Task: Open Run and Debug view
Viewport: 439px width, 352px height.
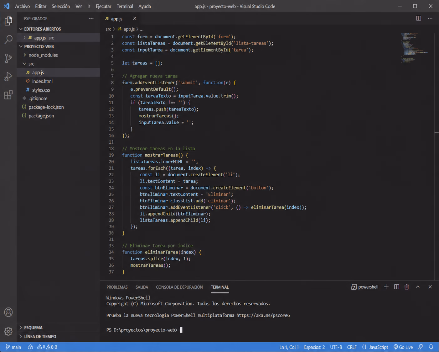Action: pyautogui.click(x=8, y=76)
